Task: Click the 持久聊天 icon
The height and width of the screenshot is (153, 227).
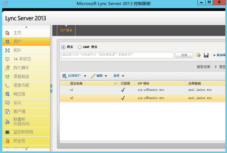Action: pyautogui.click(x=7, y=68)
